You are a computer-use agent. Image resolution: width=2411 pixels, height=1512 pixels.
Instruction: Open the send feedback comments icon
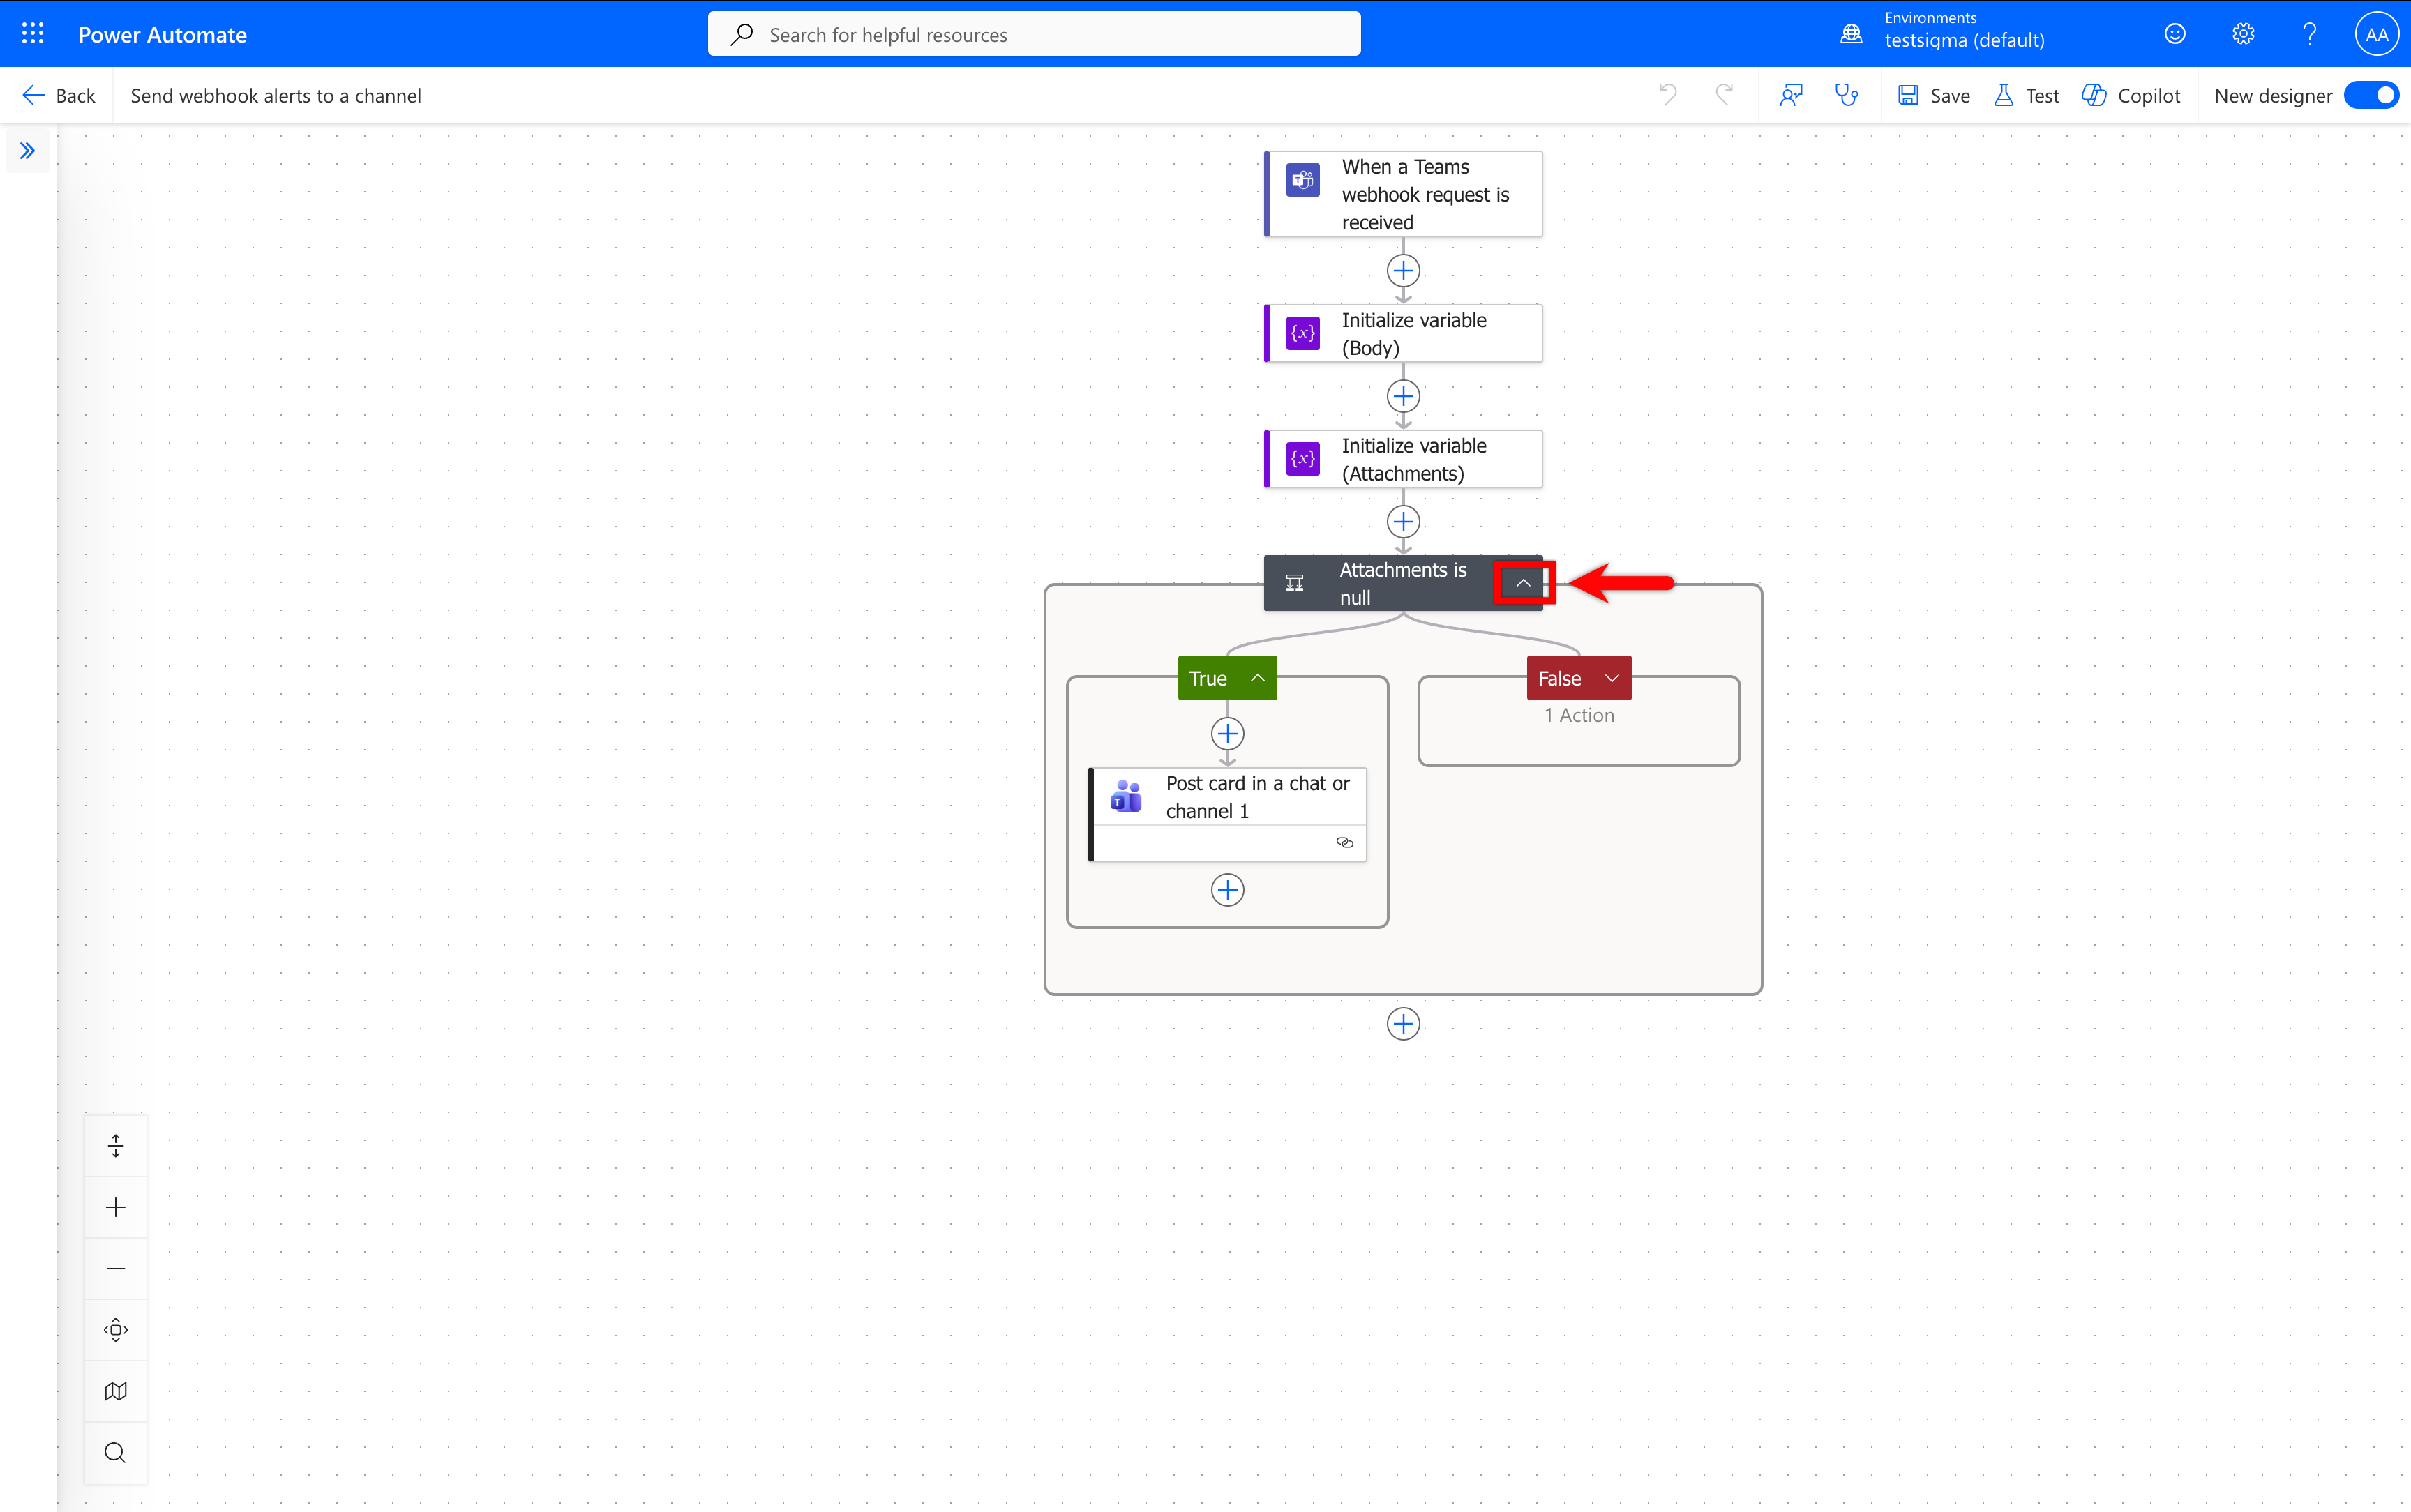click(1791, 94)
